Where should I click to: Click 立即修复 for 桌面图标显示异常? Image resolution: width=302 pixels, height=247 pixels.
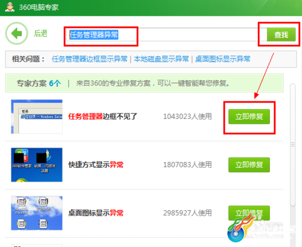click(249, 213)
